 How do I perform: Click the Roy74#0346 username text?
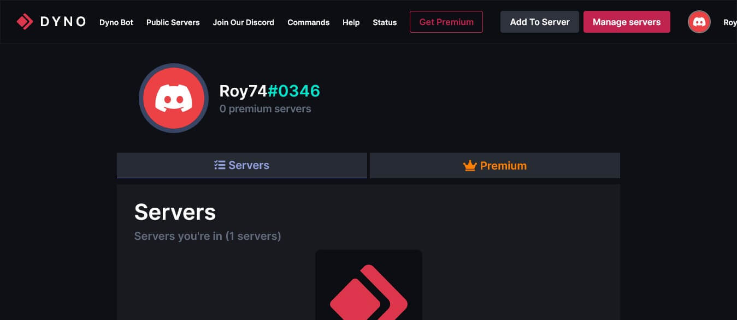pyautogui.click(x=270, y=91)
